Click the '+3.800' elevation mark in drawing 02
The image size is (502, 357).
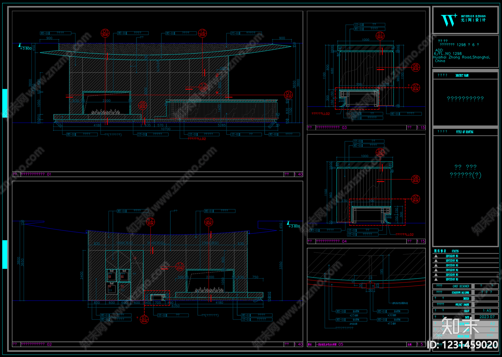pyautogui.click(x=294, y=226)
